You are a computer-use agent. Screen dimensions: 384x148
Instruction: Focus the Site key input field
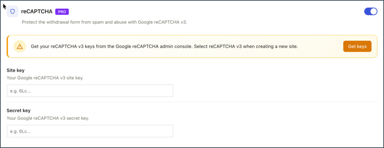coord(90,90)
